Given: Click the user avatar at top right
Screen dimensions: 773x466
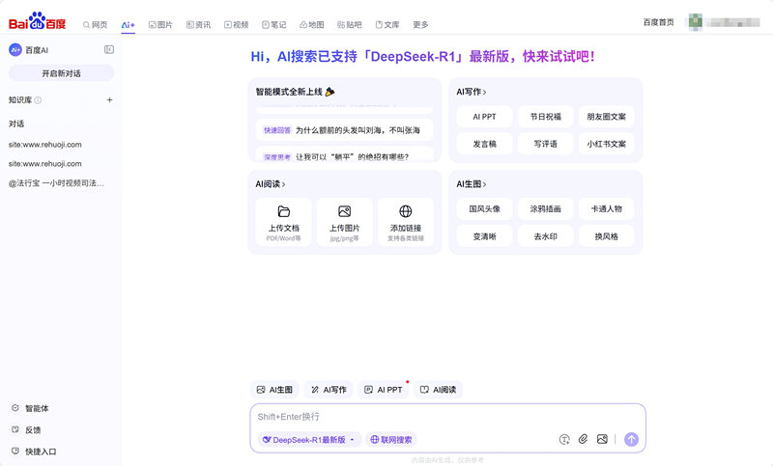Looking at the screenshot, I should click(696, 21).
